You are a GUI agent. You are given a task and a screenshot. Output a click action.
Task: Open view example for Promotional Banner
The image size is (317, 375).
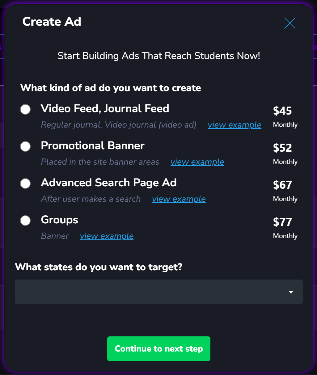(197, 162)
